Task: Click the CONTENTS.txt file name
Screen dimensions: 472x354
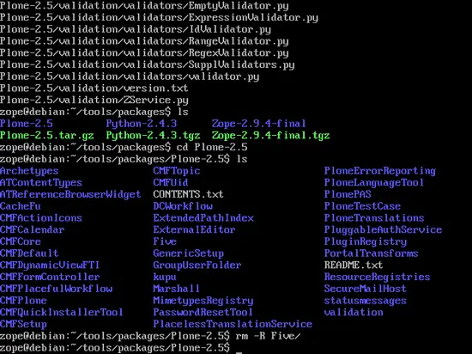Action: [x=188, y=194]
